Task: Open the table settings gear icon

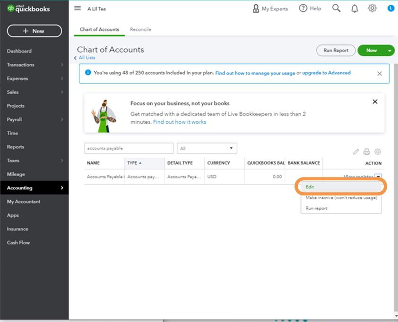Action: click(378, 152)
